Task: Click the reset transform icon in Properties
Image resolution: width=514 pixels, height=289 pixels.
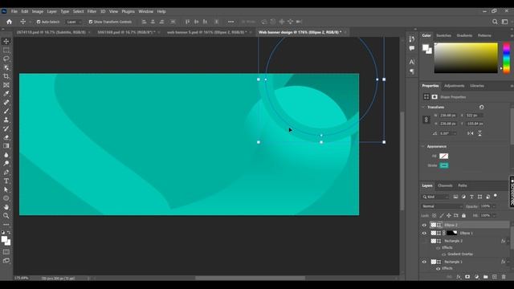Action: pos(481,107)
